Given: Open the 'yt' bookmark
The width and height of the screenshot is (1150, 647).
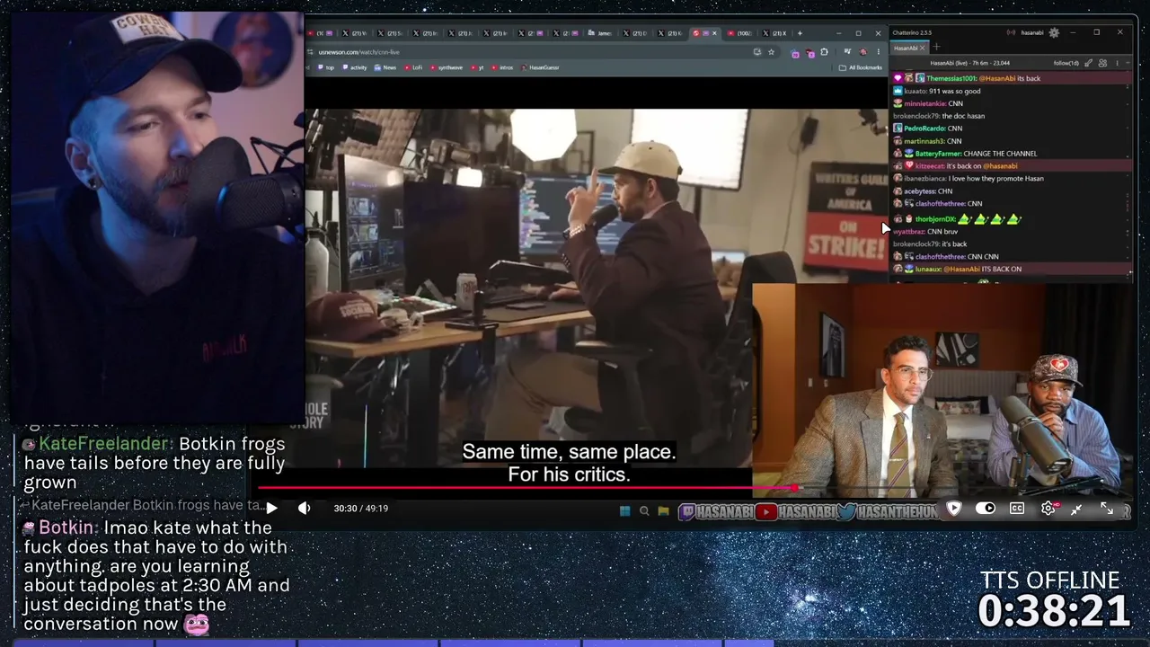Looking at the screenshot, I should click(478, 67).
